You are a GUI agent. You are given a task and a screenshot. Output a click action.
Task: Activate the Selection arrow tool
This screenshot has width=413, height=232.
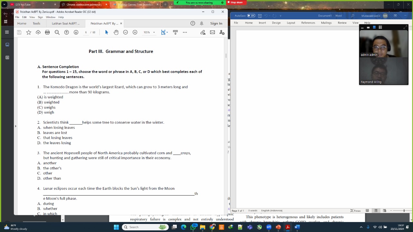[106, 32]
